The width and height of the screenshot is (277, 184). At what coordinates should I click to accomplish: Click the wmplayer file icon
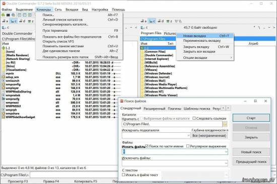(3, 88)
